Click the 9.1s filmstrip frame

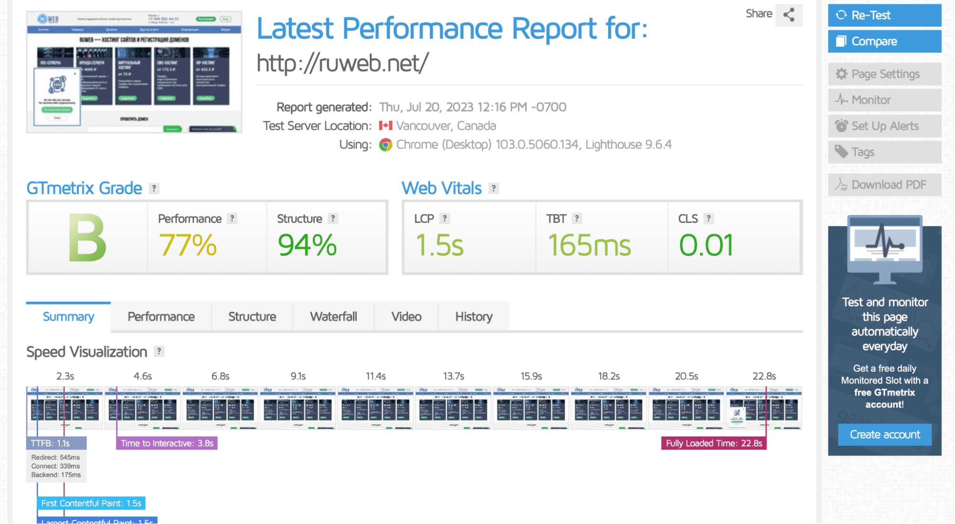[298, 408]
